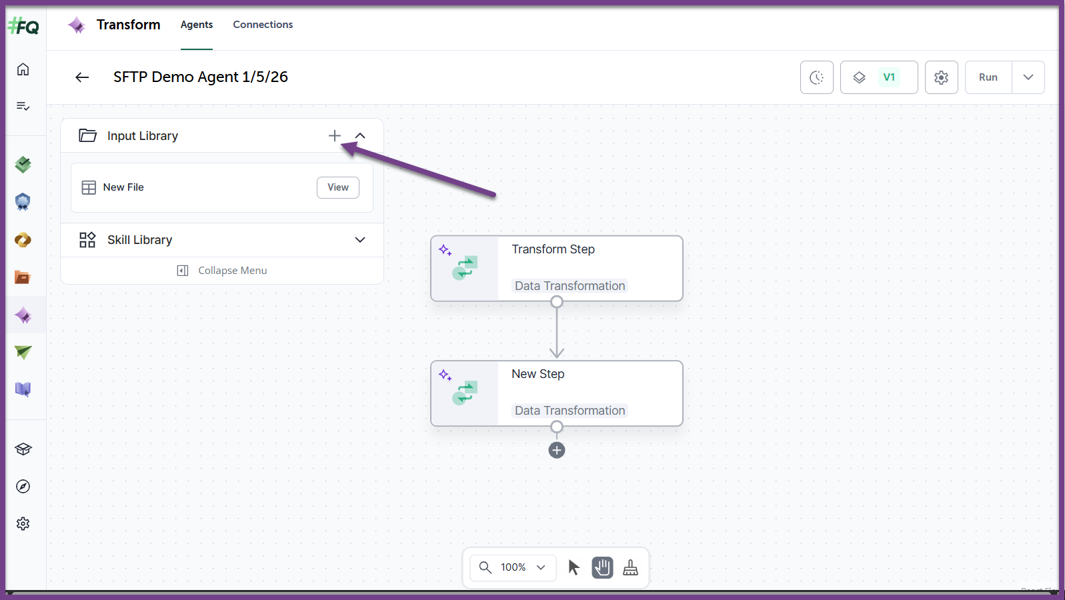
Task: Expand the Skill Library section
Action: [x=360, y=240]
